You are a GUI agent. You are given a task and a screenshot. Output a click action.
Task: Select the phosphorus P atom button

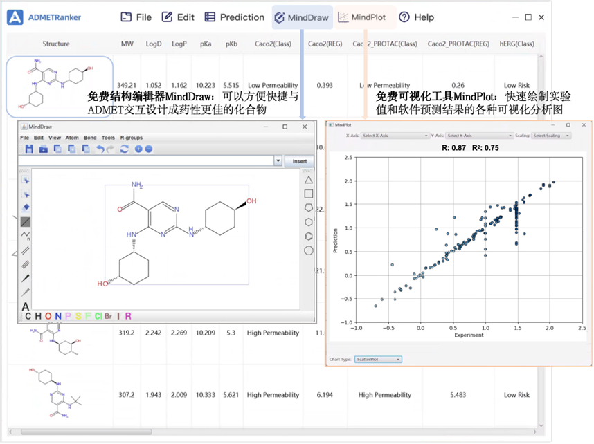68,316
